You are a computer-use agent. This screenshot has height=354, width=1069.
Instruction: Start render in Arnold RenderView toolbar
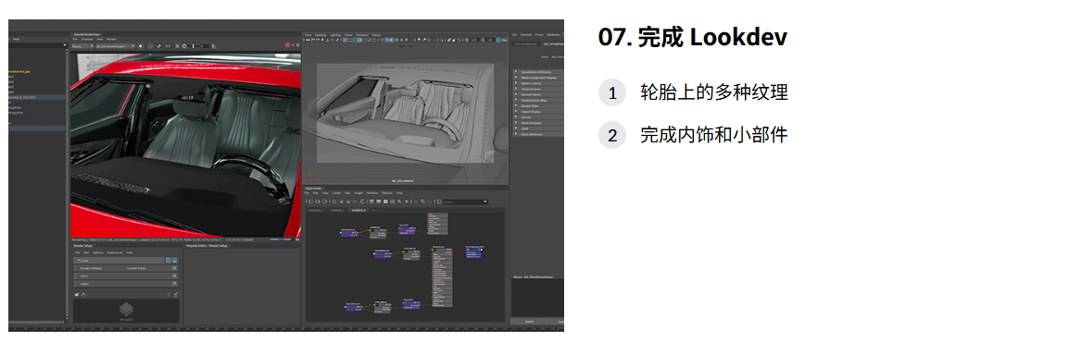click(x=141, y=45)
